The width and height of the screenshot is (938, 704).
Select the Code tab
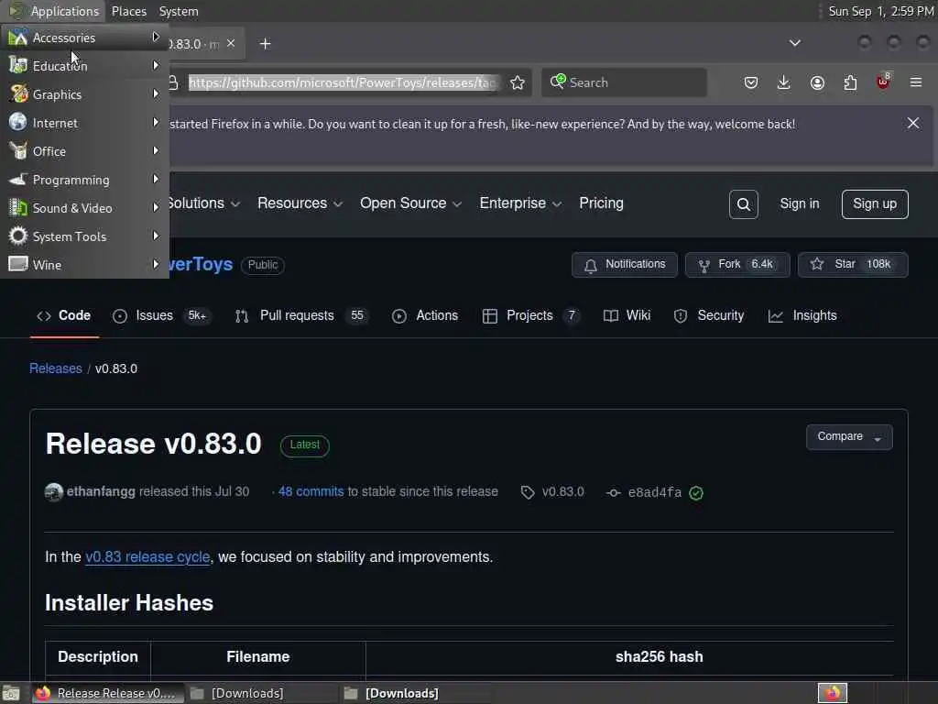[64, 315]
